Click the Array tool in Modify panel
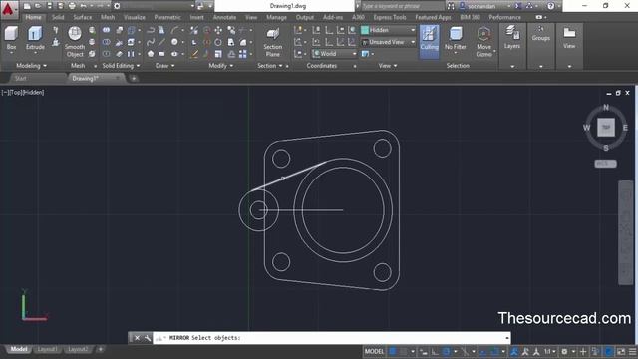 pos(243,54)
